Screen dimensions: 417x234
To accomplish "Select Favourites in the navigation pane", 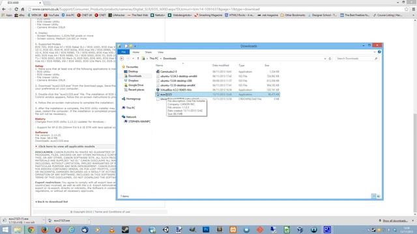I will [132, 67].
